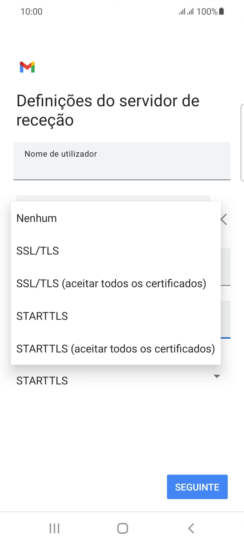Screen dimensions: 244x544
Task: Click the Definições do servidor title
Action: pos(107,110)
